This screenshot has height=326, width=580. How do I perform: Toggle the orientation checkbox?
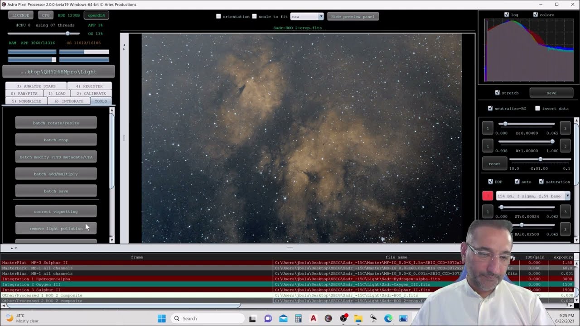pos(218,16)
